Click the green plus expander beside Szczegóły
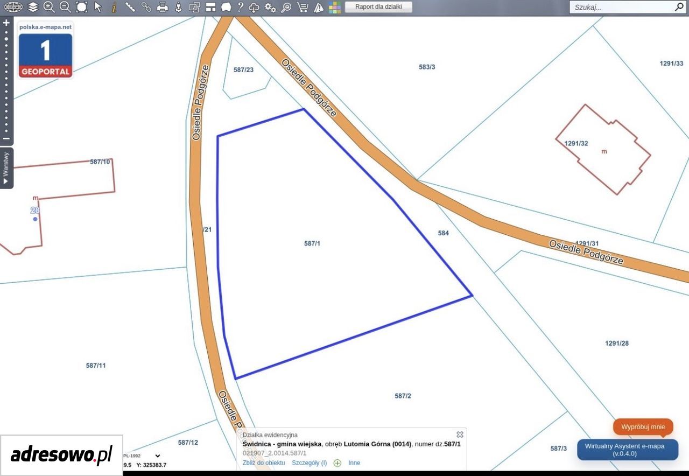Viewport: 689px width, 476px height. tap(338, 463)
